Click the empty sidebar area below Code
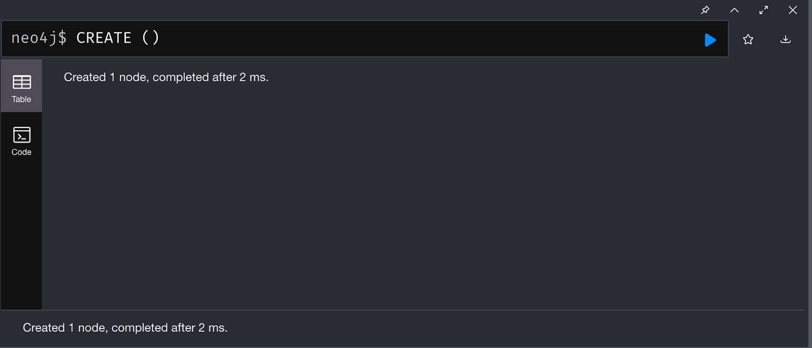 click(21, 233)
